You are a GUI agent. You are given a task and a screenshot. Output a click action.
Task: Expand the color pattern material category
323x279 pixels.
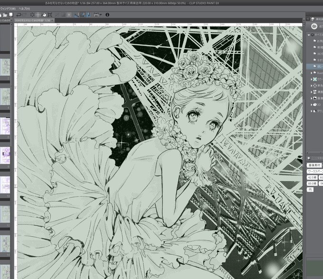tap(312, 79)
